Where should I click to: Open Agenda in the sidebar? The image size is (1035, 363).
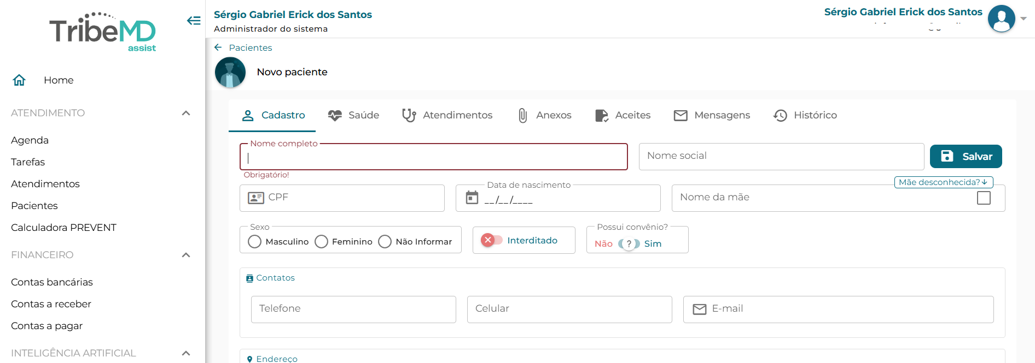coord(30,140)
